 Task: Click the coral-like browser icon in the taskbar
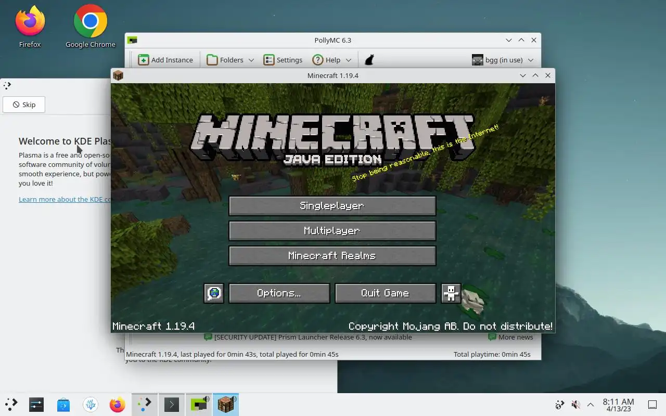coord(91,405)
